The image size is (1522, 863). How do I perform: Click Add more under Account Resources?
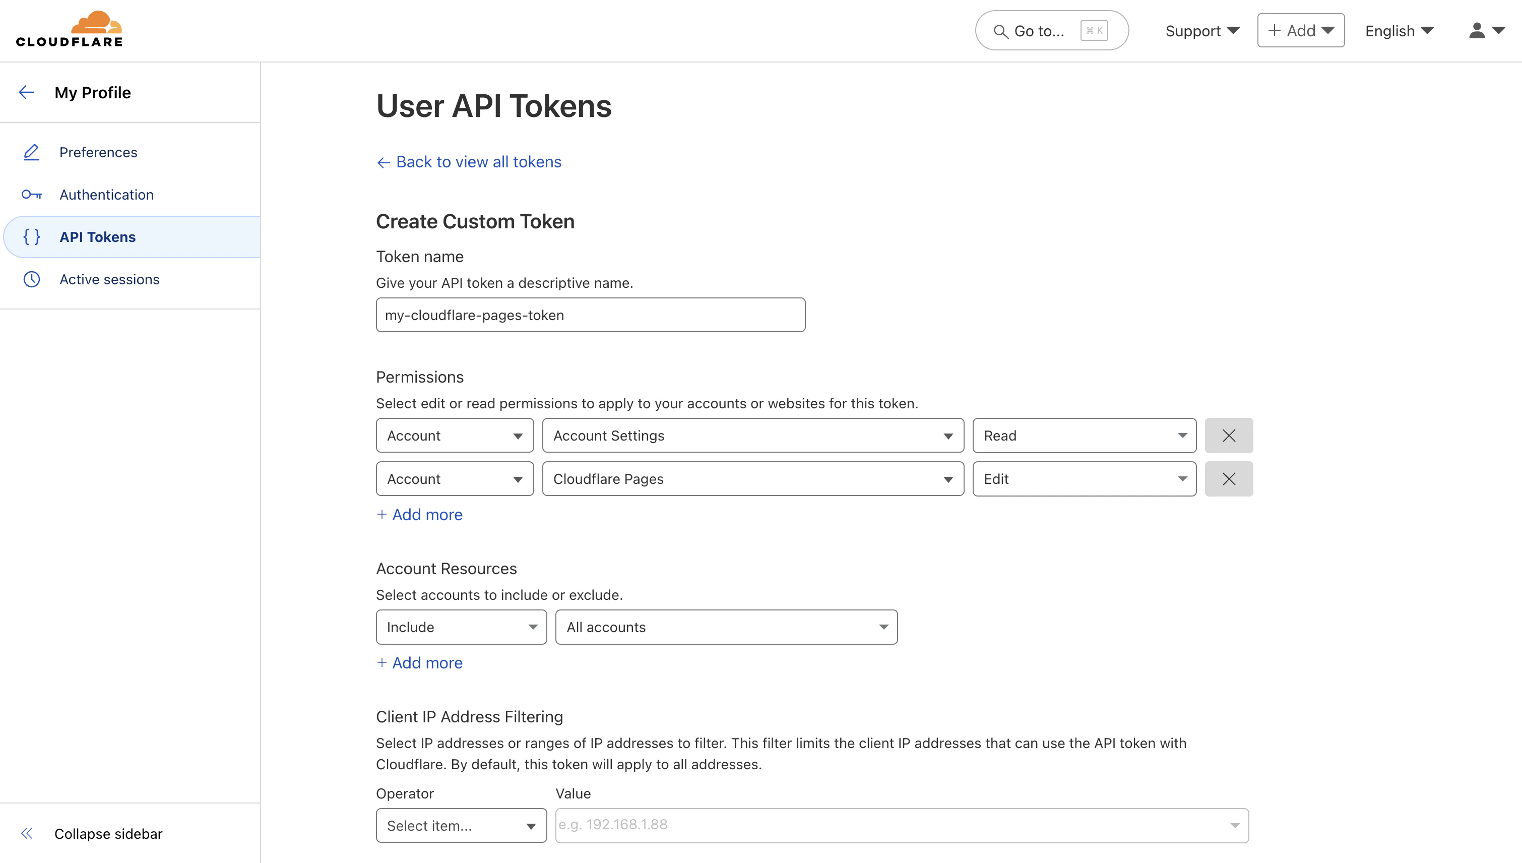tap(419, 663)
